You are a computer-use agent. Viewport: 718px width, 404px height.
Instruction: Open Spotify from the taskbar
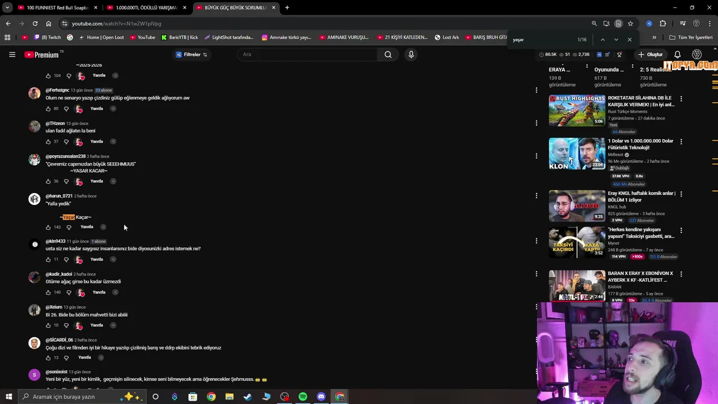[303, 397]
